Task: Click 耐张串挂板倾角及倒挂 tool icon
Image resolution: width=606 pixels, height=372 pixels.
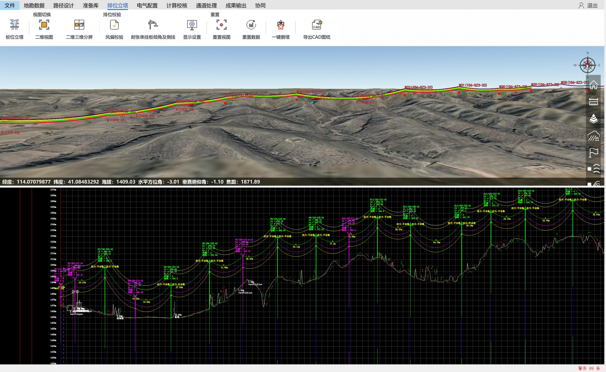Action: (x=153, y=25)
